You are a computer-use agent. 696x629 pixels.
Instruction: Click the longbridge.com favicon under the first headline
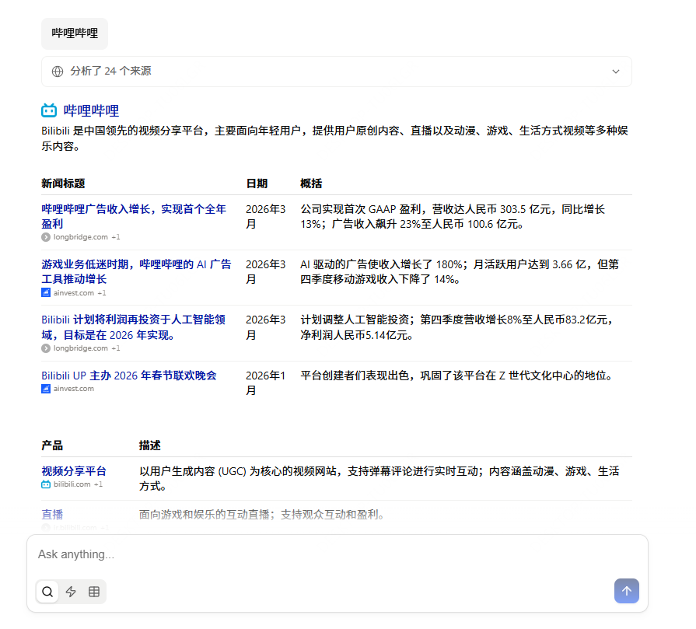(44, 237)
